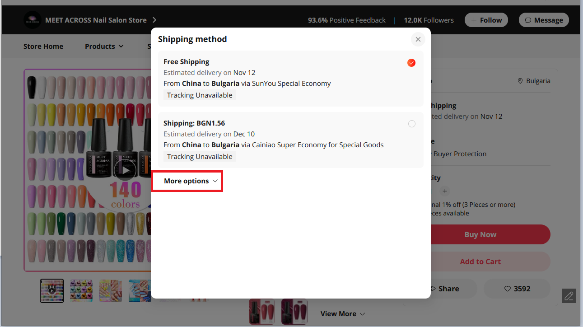Click the heart wishlist icon with 3592
The height and width of the screenshot is (327, 583).
tap(517, 289)
